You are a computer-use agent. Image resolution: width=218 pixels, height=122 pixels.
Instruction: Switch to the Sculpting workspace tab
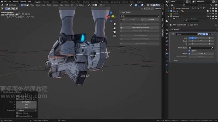pos(55,2)
